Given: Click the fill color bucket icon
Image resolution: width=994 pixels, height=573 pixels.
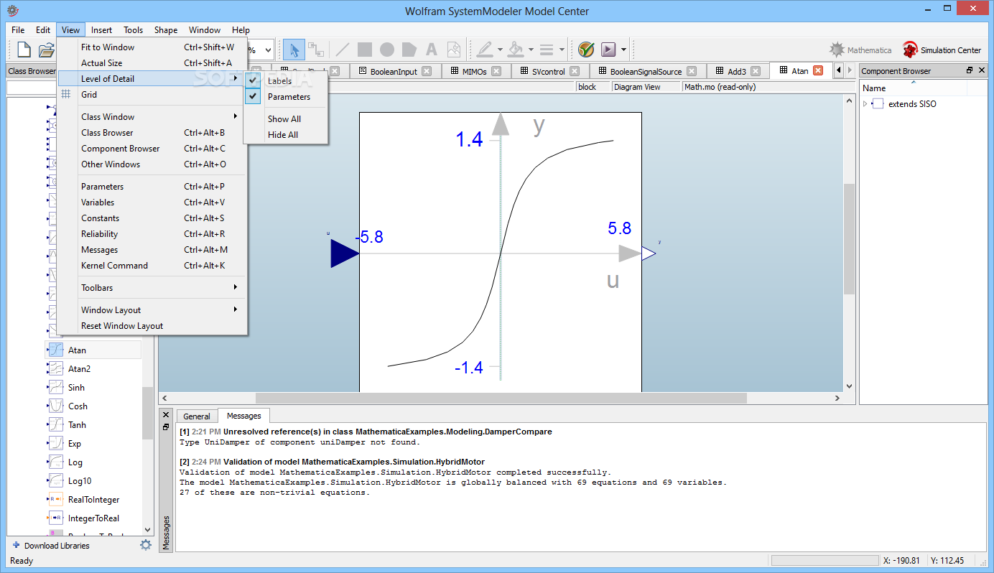Looking at the screenshot, I should [x=516, y=50].
